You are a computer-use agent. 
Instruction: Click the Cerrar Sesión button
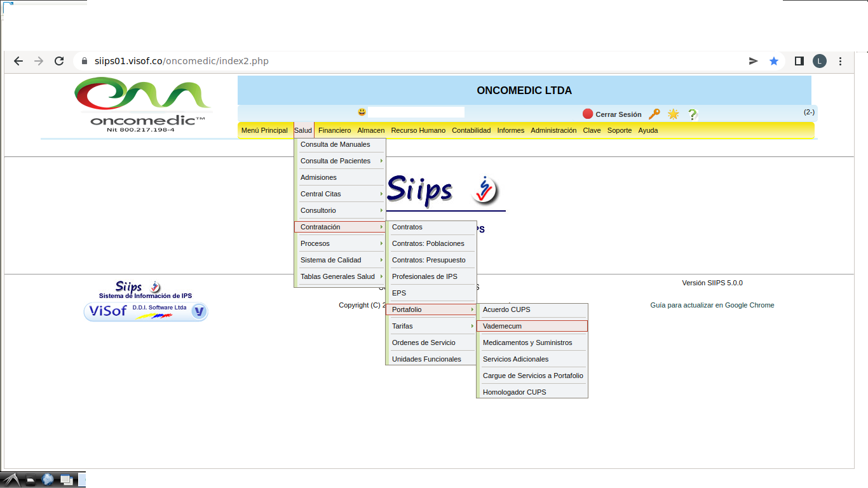click(x=612, y=114)
